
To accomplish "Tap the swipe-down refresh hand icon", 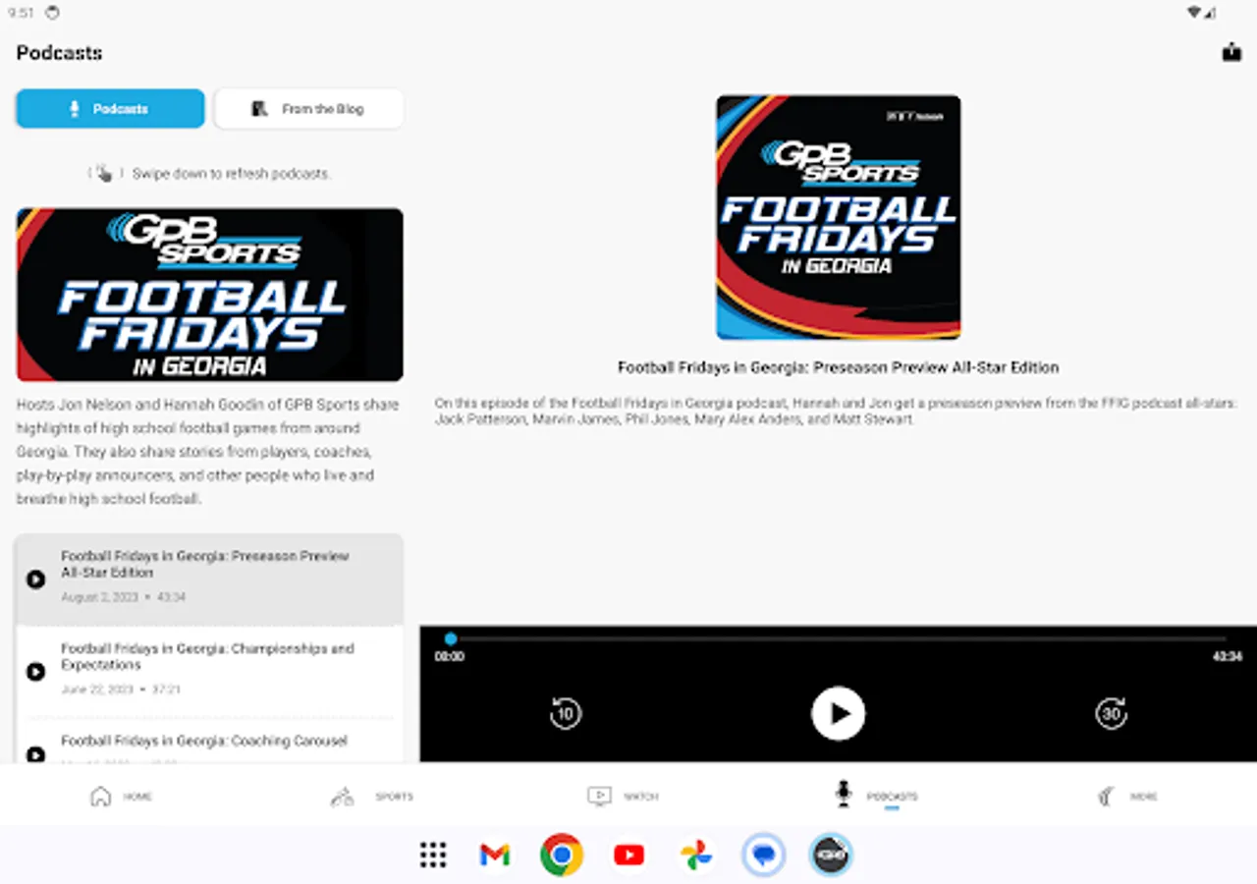I will tap(103, 173).
